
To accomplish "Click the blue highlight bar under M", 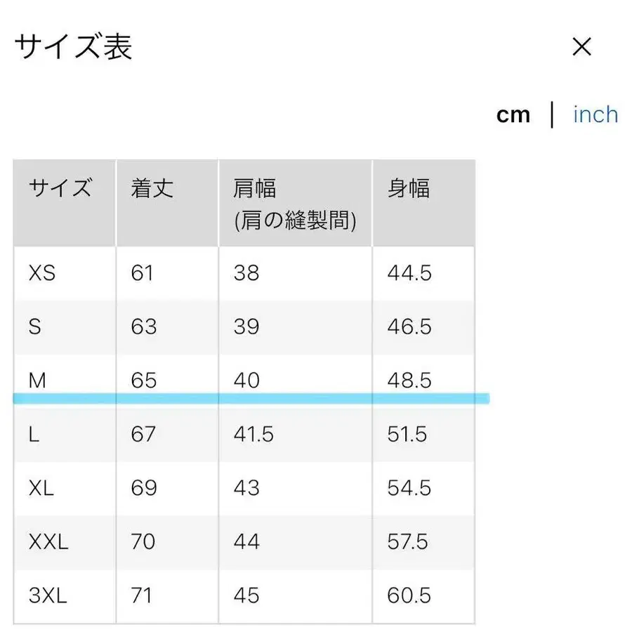I will click(251, 397).
